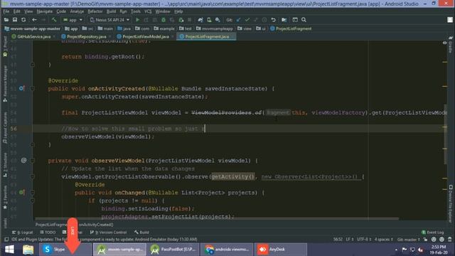
Task: Click the mvvmsampleapp breadcrumb folder
Action: pyautogui.click(x=215, y=28)
